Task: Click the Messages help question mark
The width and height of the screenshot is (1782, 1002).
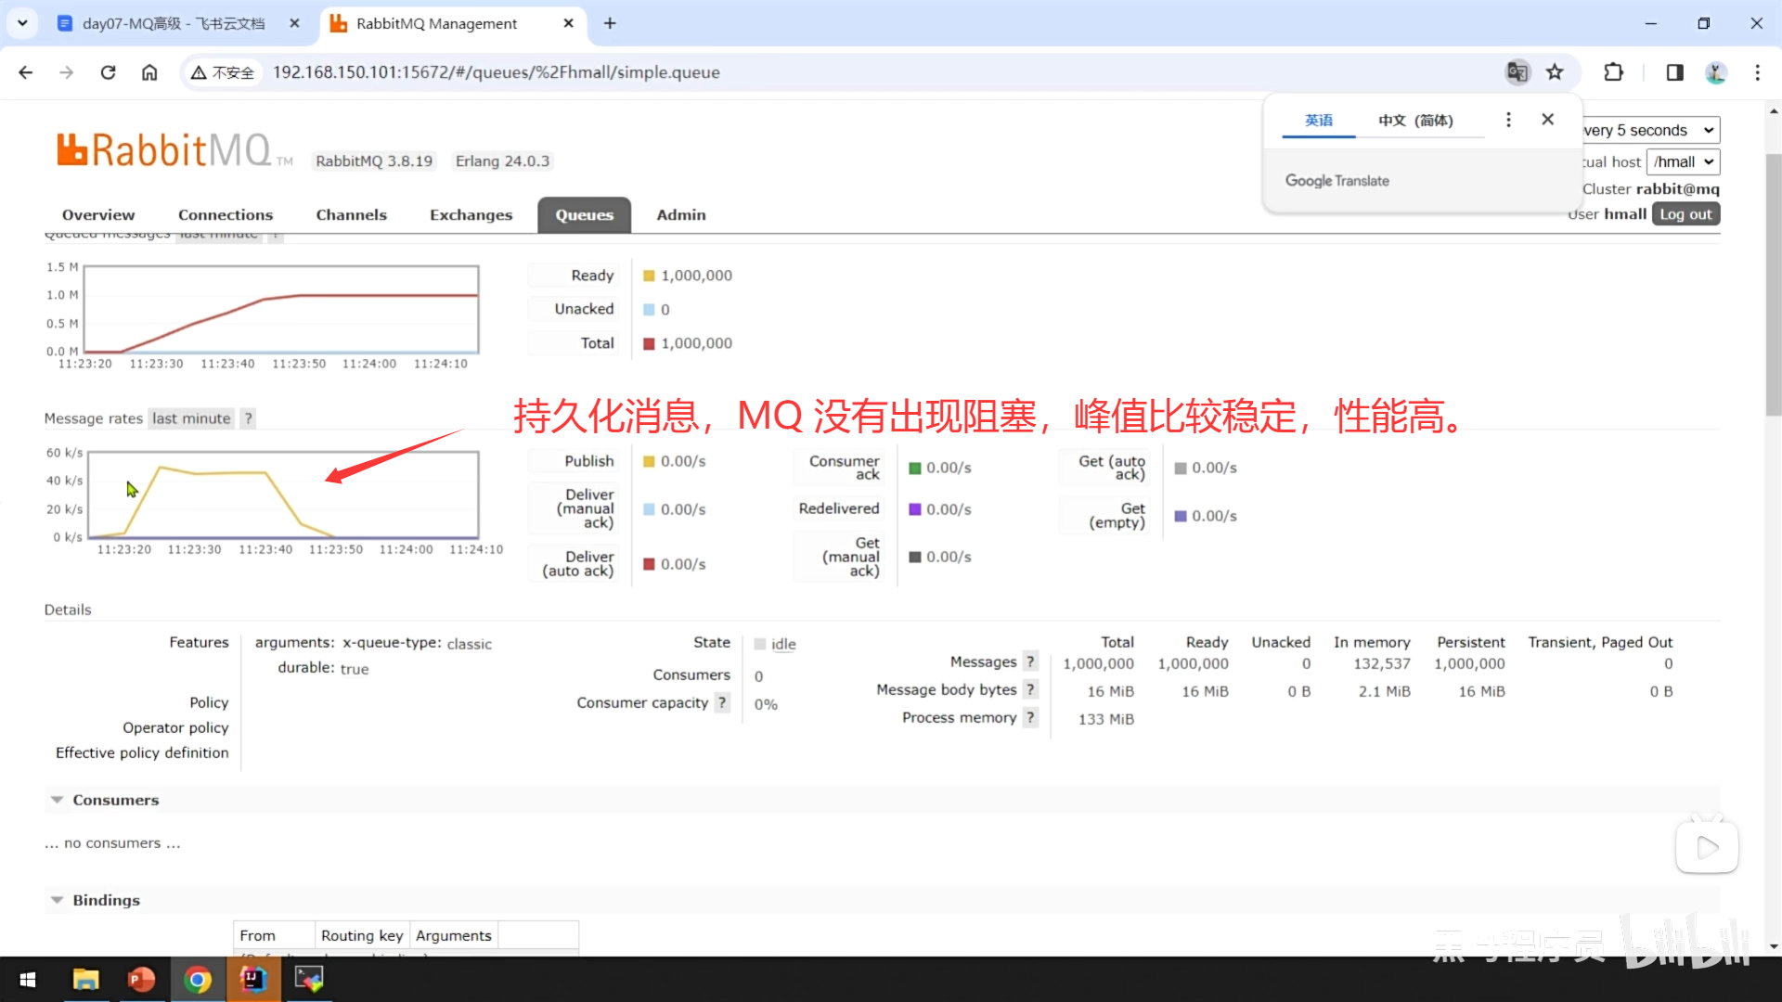Action: (1030, 662)
